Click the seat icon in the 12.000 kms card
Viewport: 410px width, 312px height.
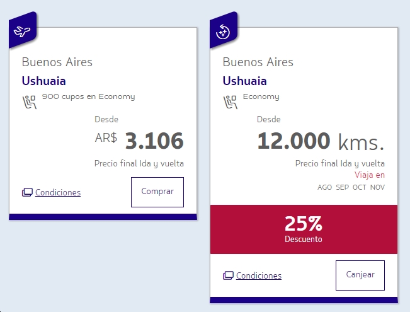pos(230,100)
